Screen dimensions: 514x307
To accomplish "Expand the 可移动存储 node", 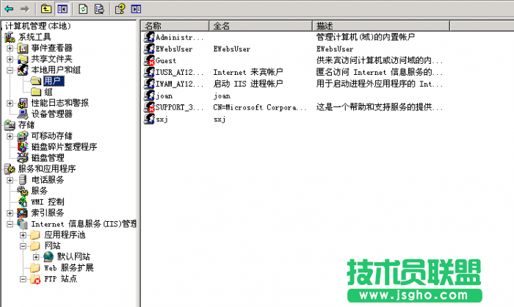I will (10, 136).
